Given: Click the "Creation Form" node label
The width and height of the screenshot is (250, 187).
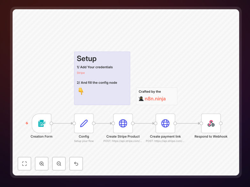Looking at the screenshot, I should (x=42, y=136).
